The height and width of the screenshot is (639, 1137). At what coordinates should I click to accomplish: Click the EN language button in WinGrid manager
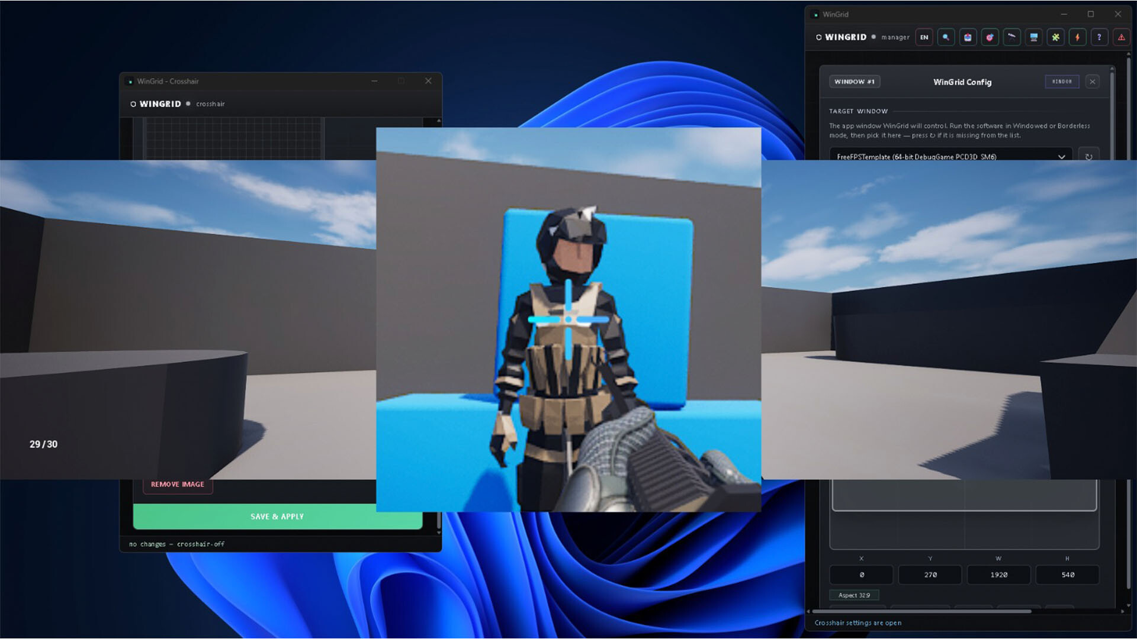pos(924,37)
